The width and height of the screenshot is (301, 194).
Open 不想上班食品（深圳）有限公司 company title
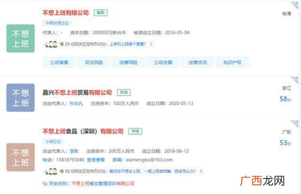[x=83, y=131]
